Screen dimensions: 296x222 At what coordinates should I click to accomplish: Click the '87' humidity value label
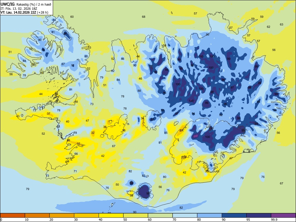coord(63,64)
